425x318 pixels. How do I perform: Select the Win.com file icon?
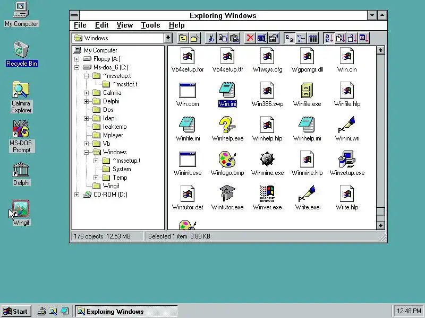(188, 90)
